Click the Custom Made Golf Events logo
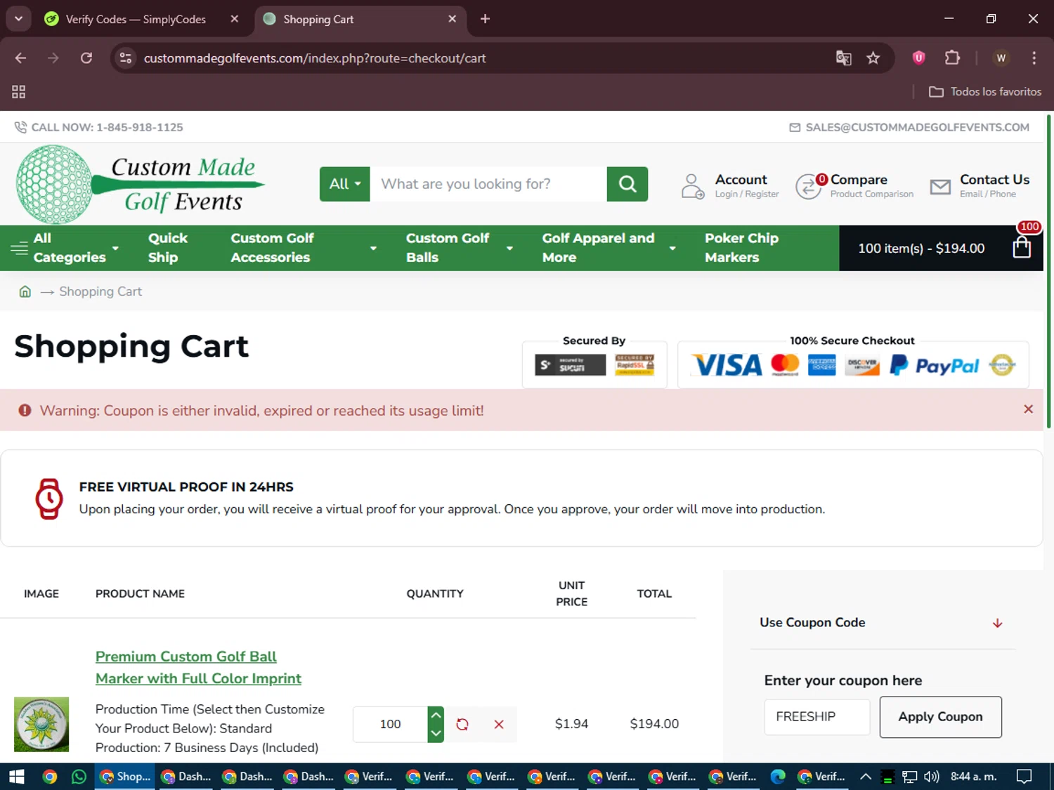The width and height of the screenshot is (1054, 790). point(141,185)
